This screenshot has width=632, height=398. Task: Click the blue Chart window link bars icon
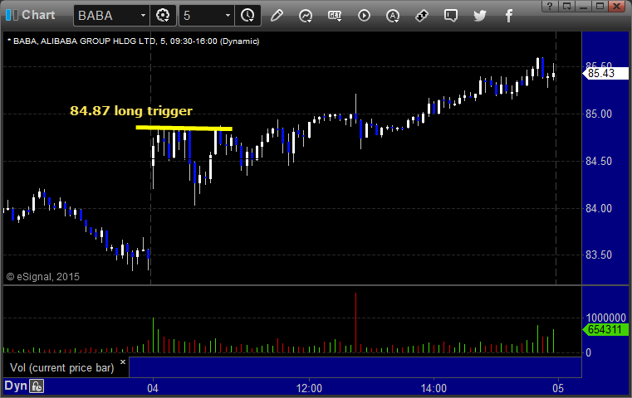pyautogui.click(x=12, y=15)
